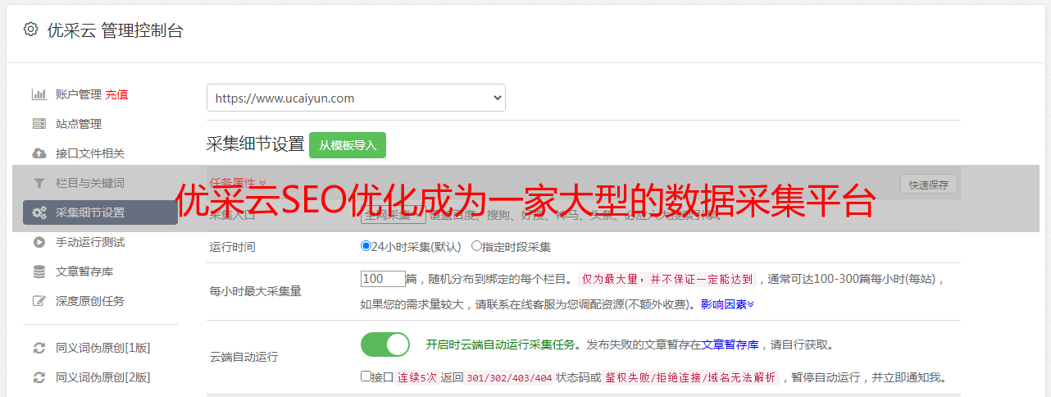Check the 接口 checkbox

click(366, 376)
